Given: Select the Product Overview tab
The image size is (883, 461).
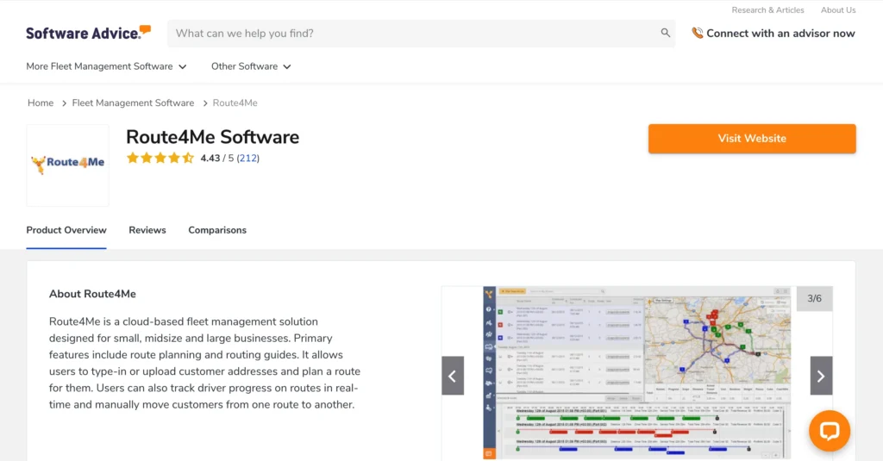Looking at the screenshot, I should click(x=66, y=230).
